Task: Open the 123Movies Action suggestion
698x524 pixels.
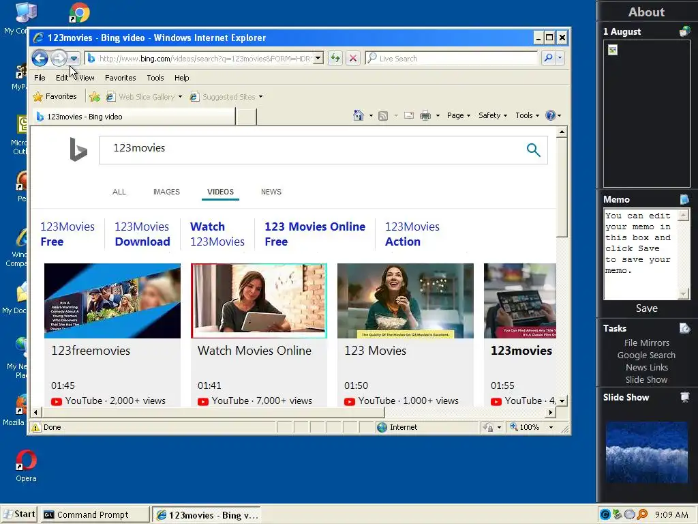Action: pos(412,235)
